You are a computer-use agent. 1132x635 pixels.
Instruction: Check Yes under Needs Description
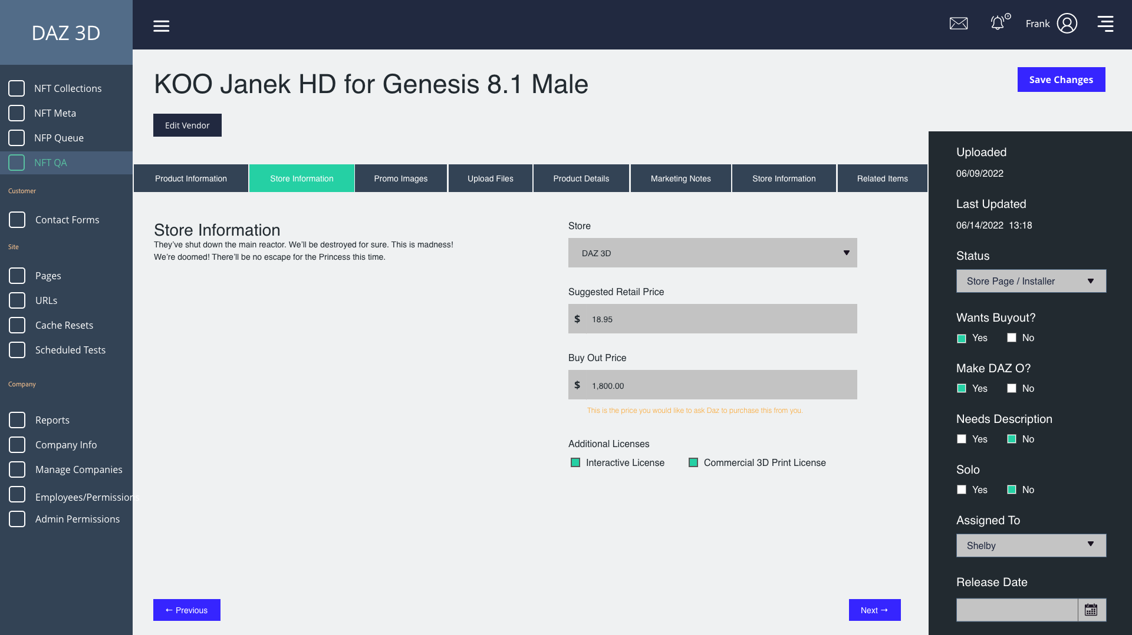[962, 439]
